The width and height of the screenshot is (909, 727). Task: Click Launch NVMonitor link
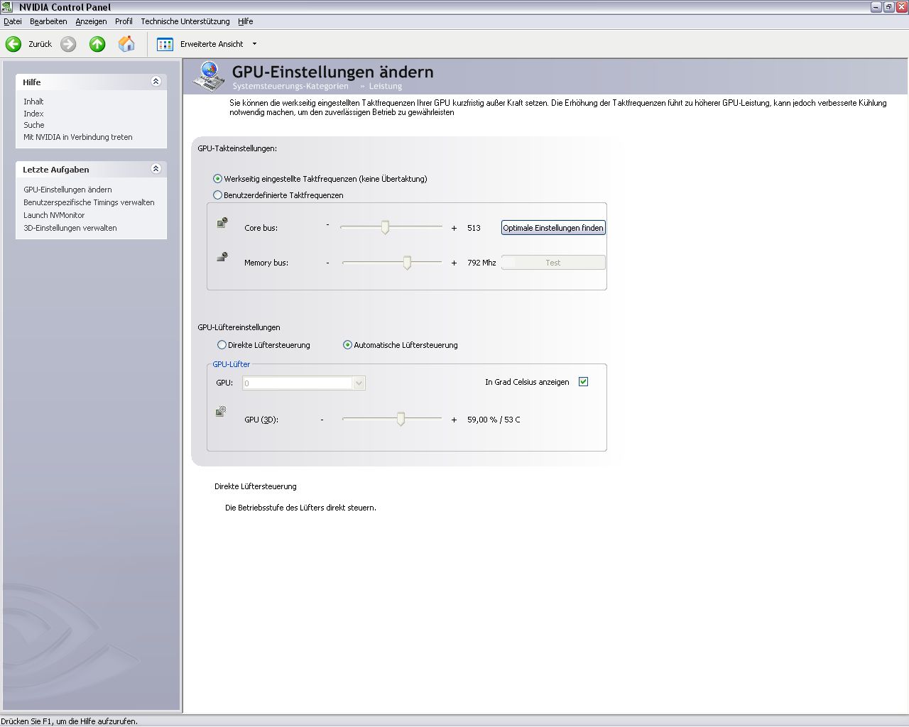tap(54, 215)
